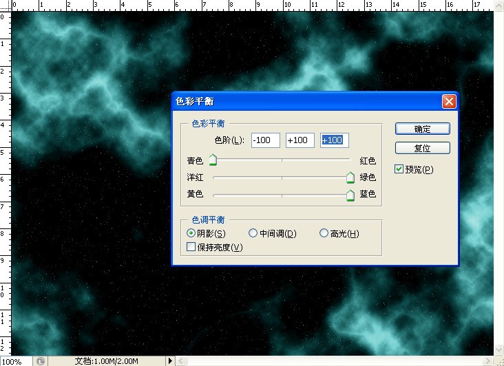Select the 高光 radio button
The height and width of the screenshot is (366, 504).
pyautogui.click(x=324, y=233)
